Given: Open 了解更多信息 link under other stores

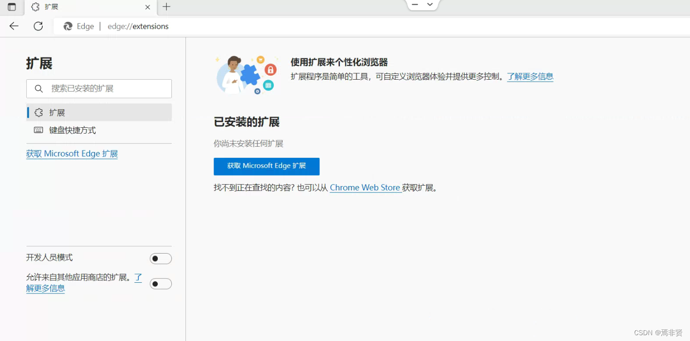Looking at the screenshot, I should (x=46, y=288).
